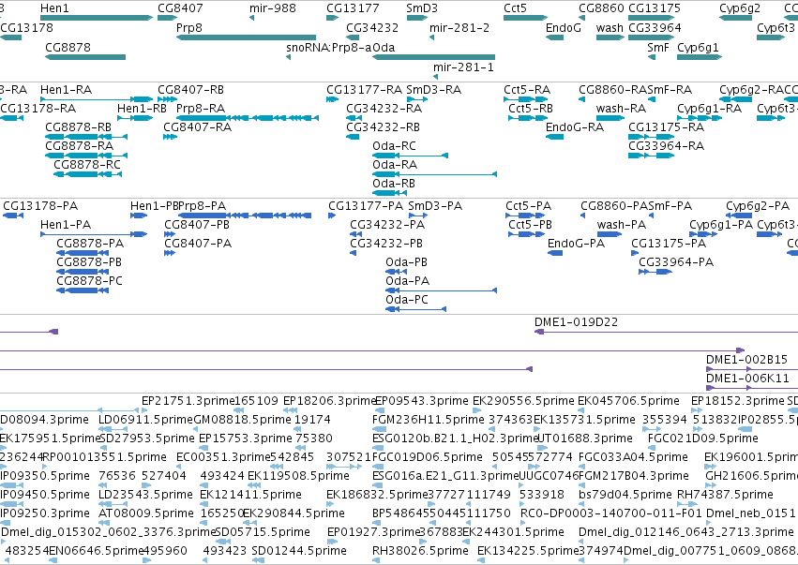Click the Oda-PC protein label

pos(407,300)
